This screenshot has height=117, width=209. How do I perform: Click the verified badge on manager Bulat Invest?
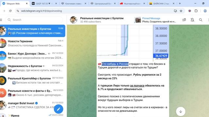coord(36,103)
